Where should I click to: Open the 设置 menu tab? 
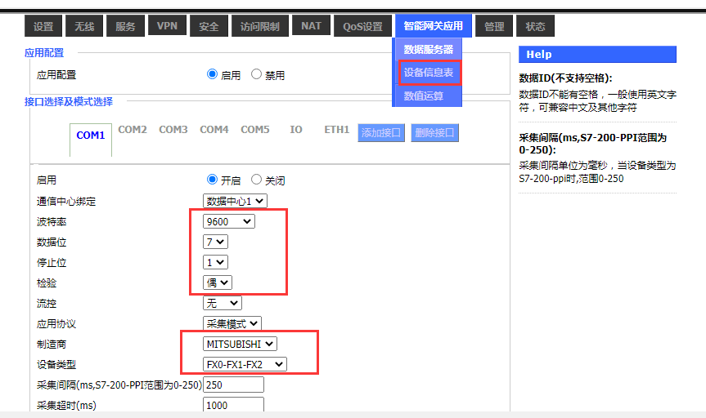tap(43, 26)
